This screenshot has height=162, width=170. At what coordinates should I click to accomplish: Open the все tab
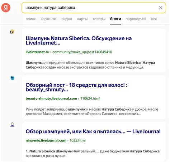[x=154, y=19]
